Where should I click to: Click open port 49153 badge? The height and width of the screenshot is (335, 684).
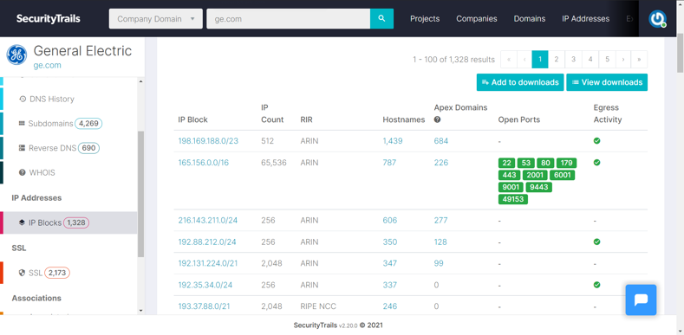click(513, 199)
